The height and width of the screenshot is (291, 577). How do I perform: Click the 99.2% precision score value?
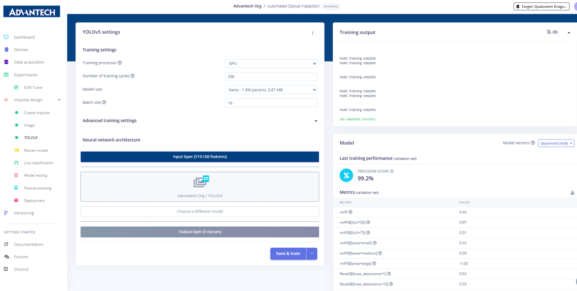[x=366, y=179]
